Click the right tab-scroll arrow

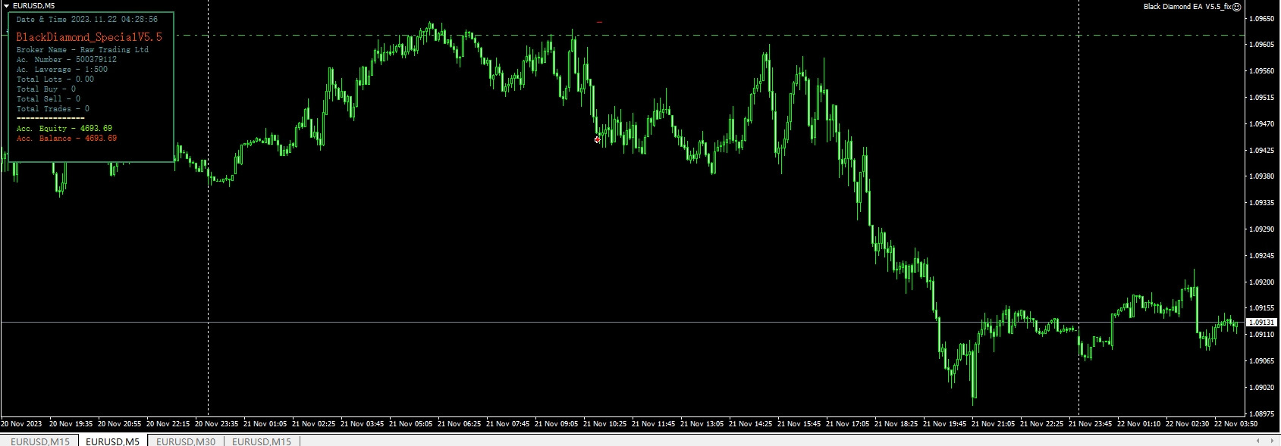click(x=1271, y=441)
